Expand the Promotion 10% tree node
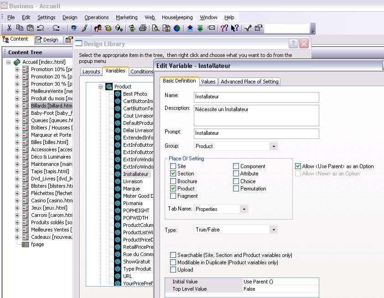 tap(17, 69)
